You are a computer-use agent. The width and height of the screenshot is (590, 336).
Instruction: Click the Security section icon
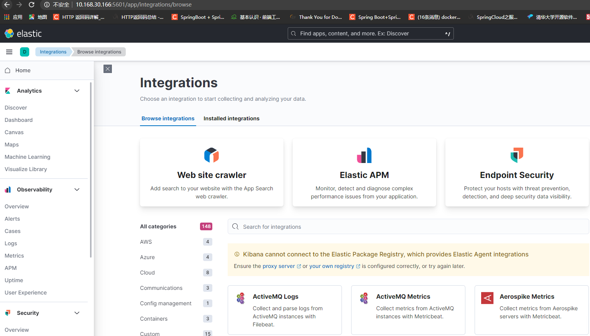pos(8,313)
